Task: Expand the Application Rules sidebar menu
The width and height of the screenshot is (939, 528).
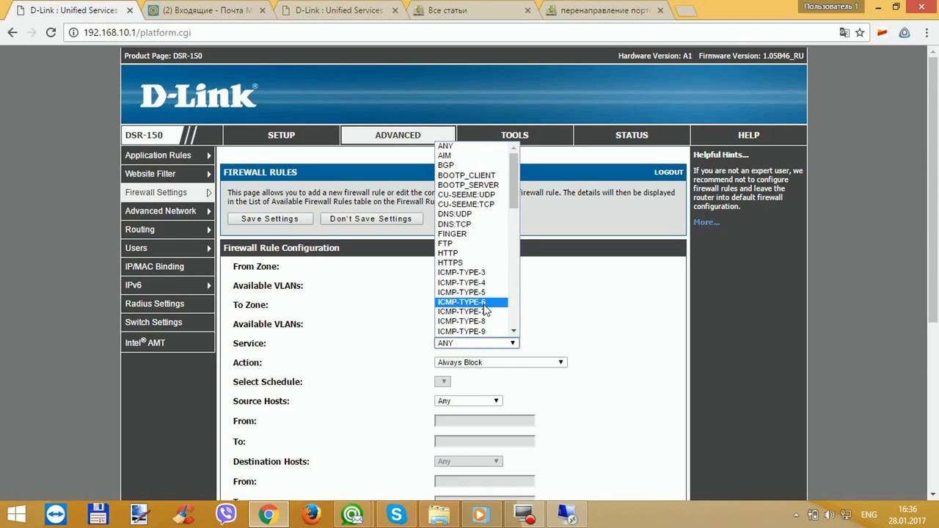Action: point(167,155)
